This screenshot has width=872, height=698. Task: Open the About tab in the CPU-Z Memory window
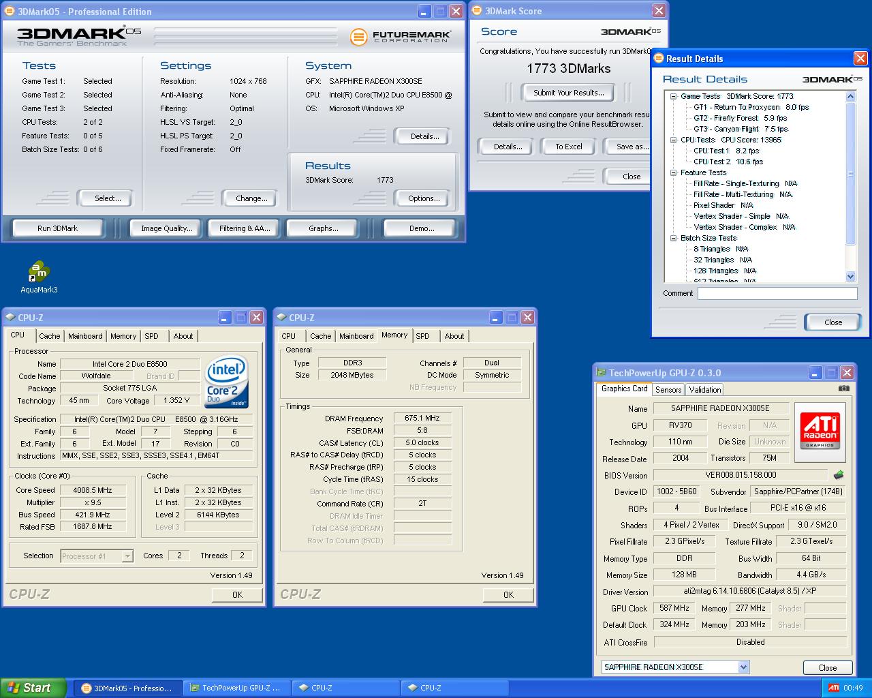(454, 336)
